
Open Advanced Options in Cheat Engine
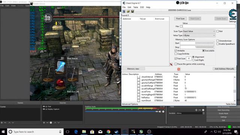[x=130, y=104]
